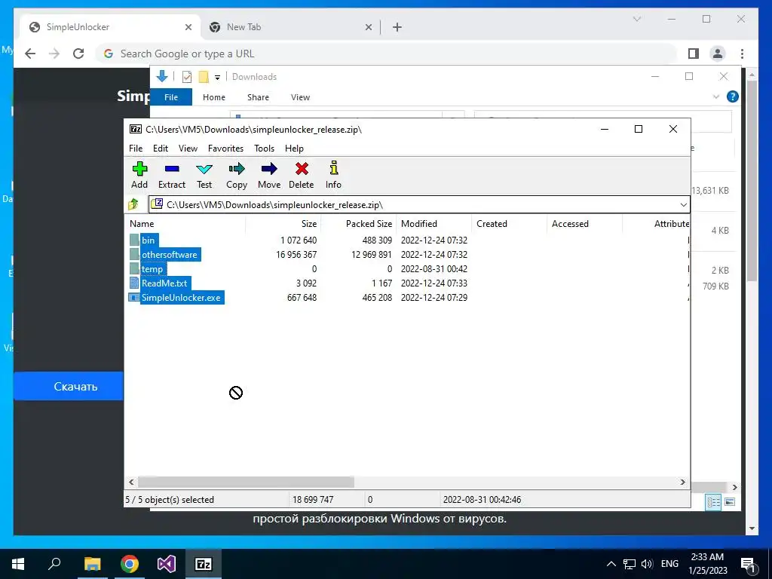The image size is (772, 579).
Task: Switch Explorer to details view
Action: tap(713, 501)
